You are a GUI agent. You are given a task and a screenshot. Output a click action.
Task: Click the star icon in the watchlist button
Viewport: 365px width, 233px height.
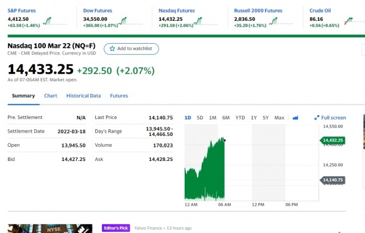113,49
